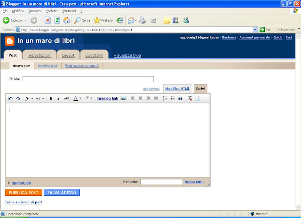Screen dimensions: 301x218
Task: Refresh the page with green arrows icon
Action: point(57,20)
